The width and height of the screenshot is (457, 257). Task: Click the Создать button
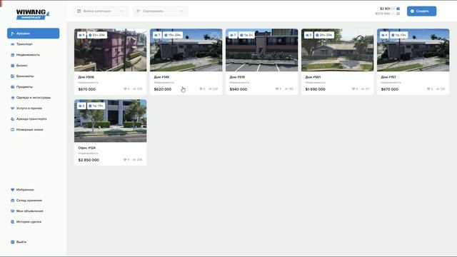pyautogui.click(x=421, y=11)
